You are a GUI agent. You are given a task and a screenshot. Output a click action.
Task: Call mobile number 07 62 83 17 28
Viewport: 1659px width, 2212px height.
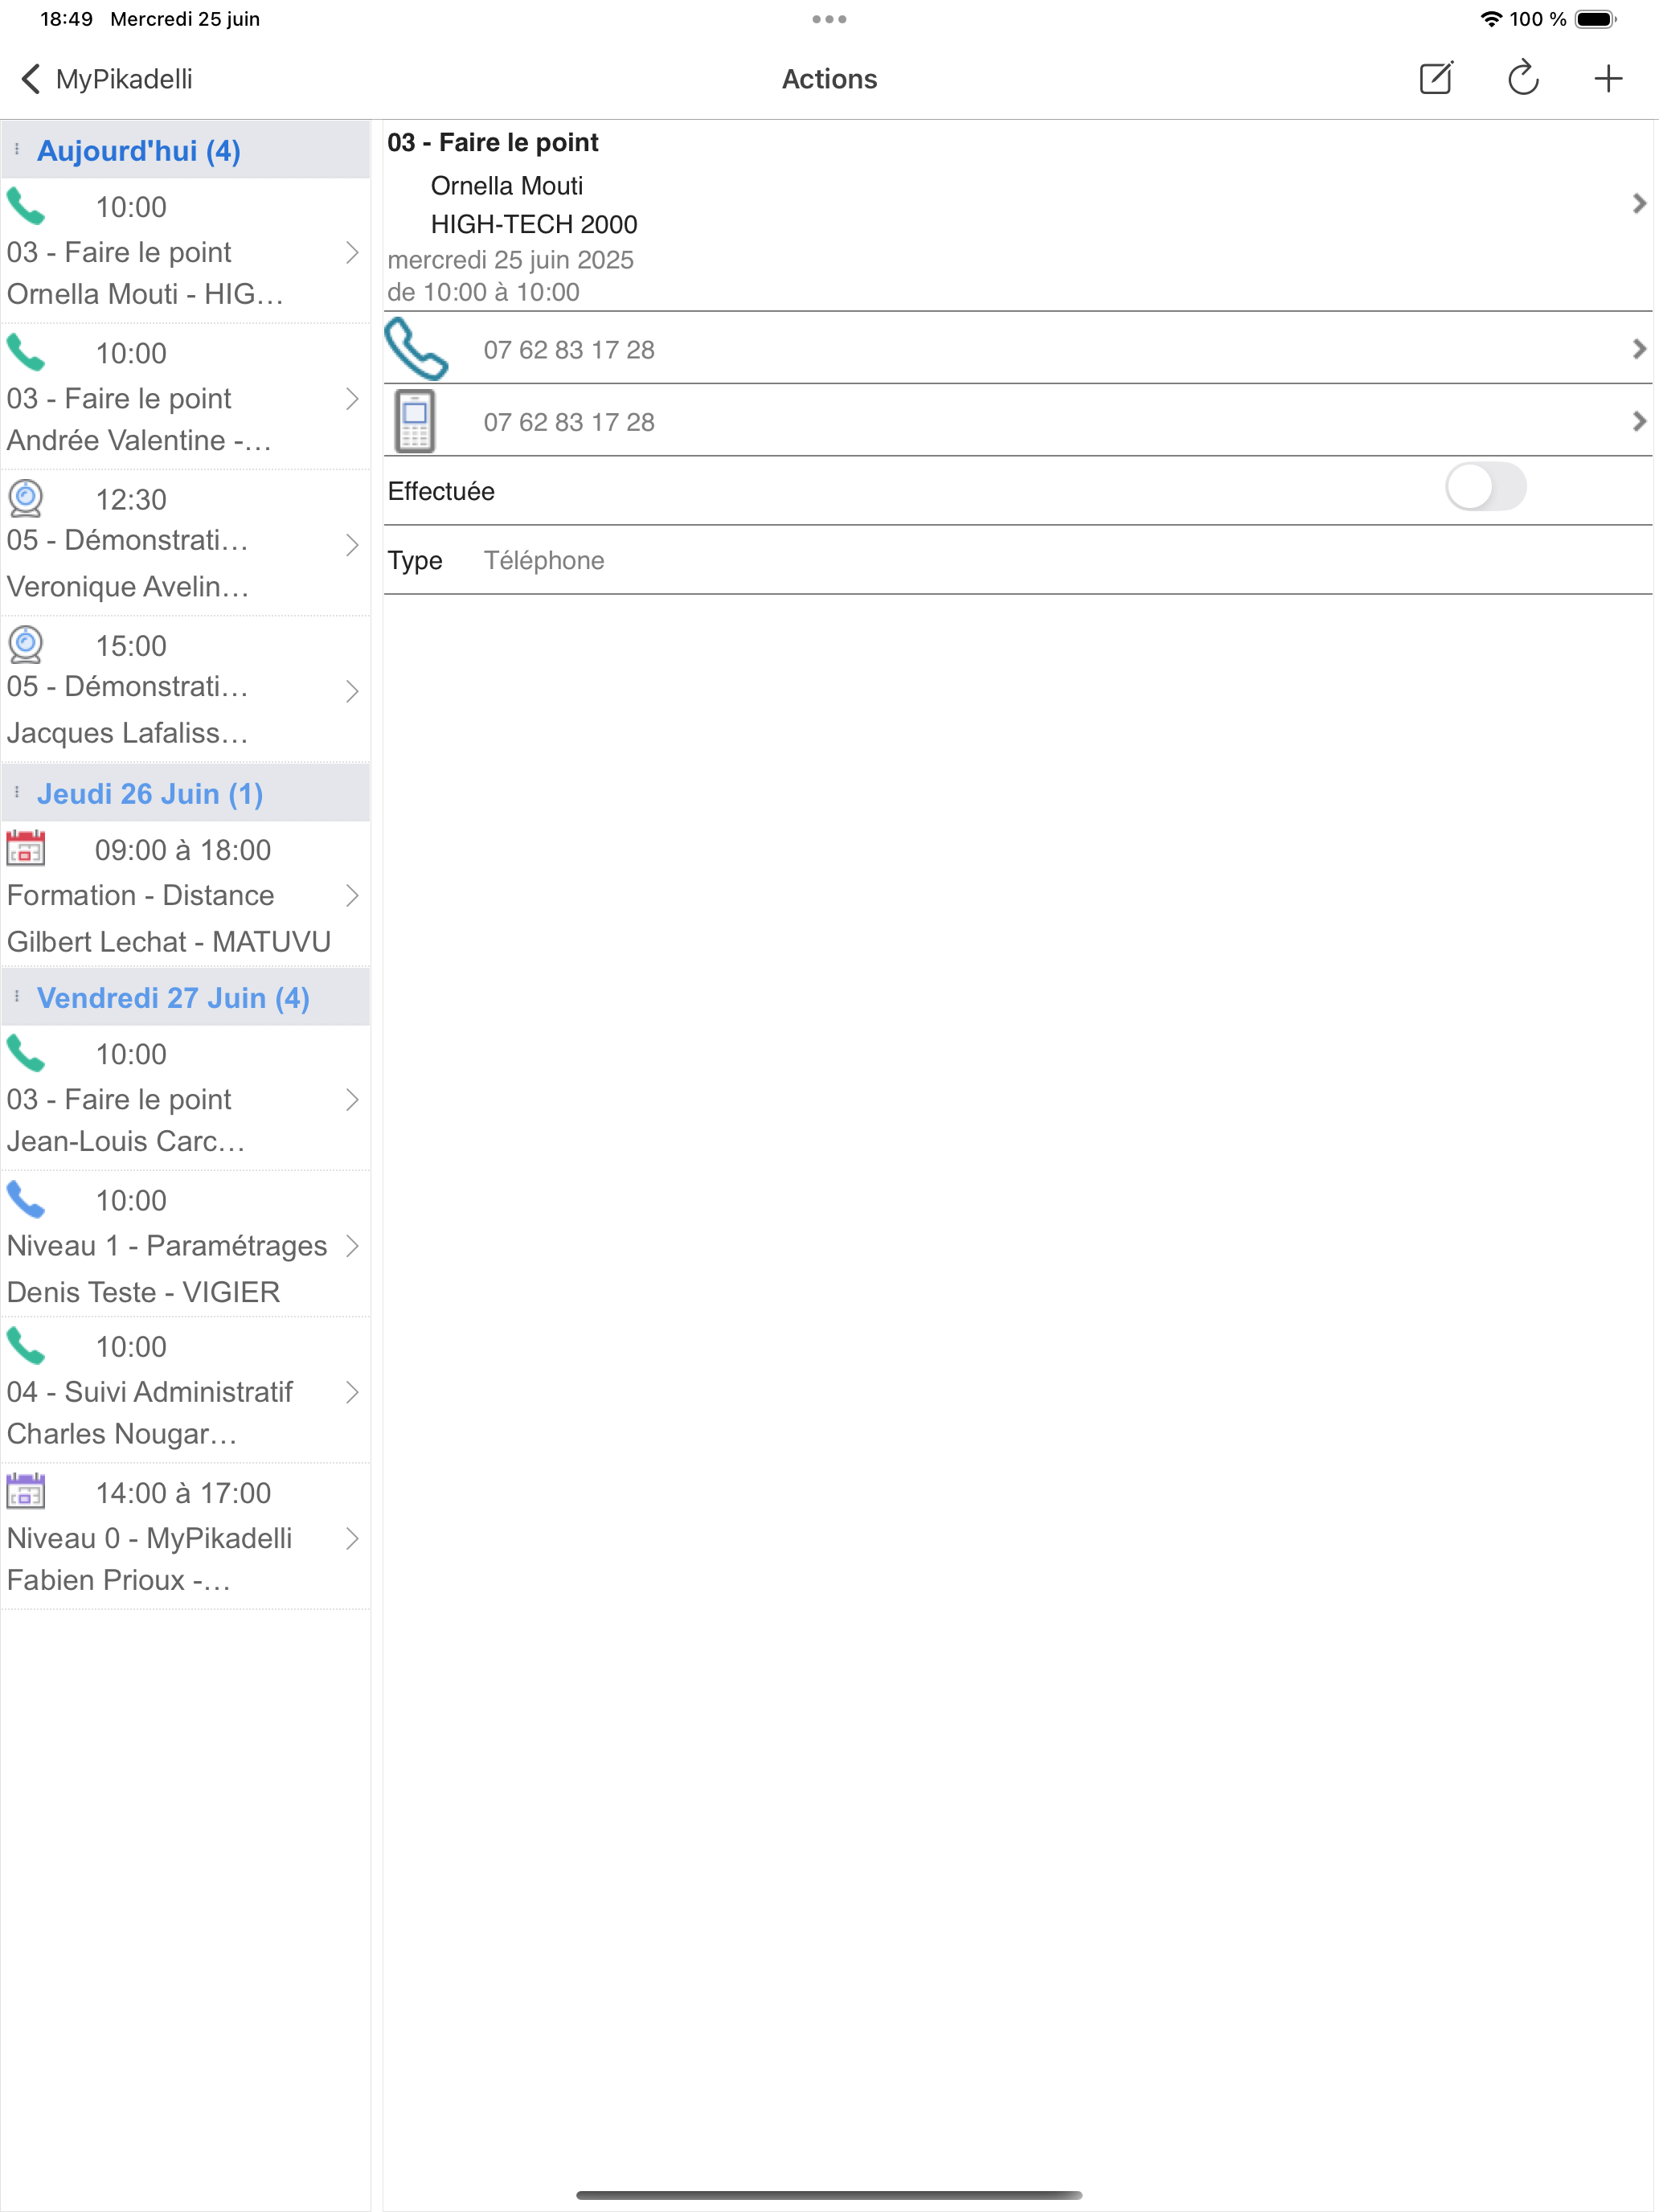pos(569,422)
